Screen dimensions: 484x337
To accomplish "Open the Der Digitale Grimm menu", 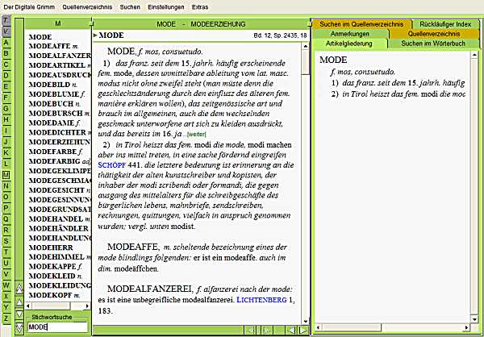I will pos(29,6).
